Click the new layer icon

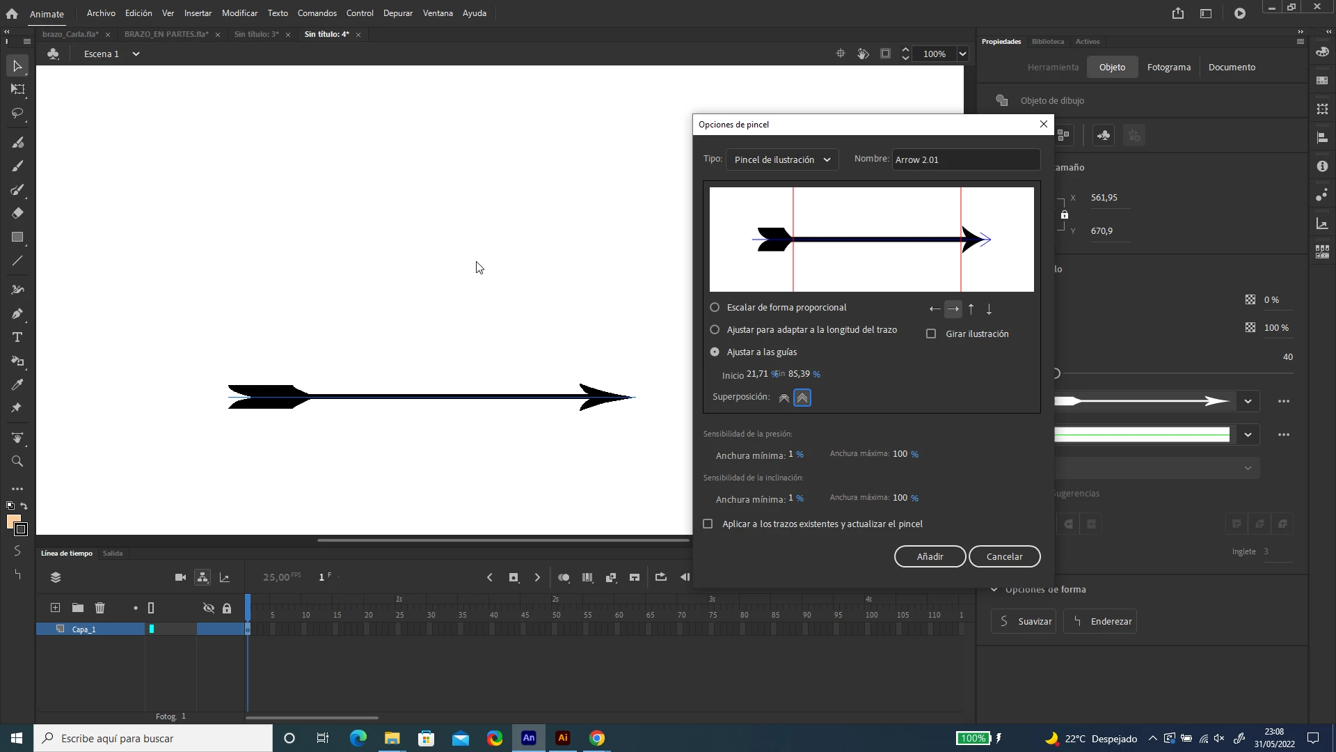pos(55,608)
